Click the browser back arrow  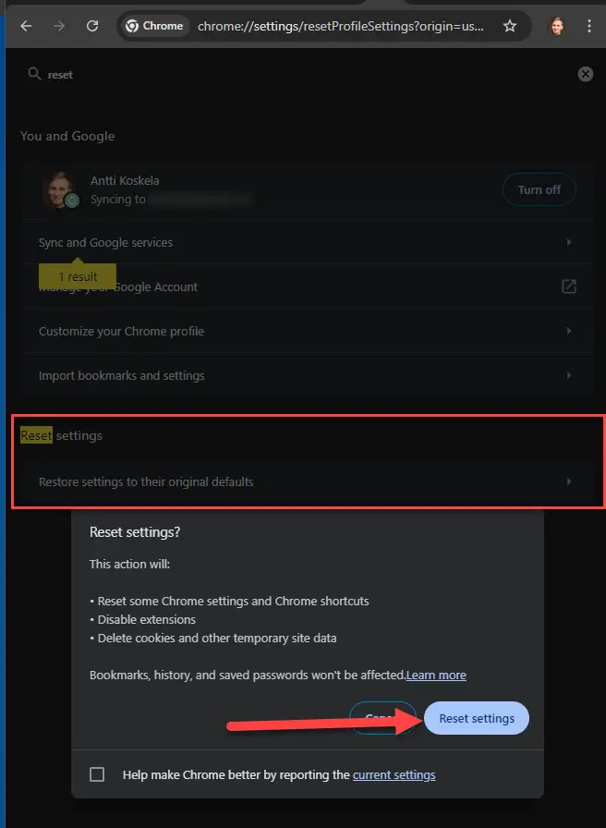(x=26, y=26)
